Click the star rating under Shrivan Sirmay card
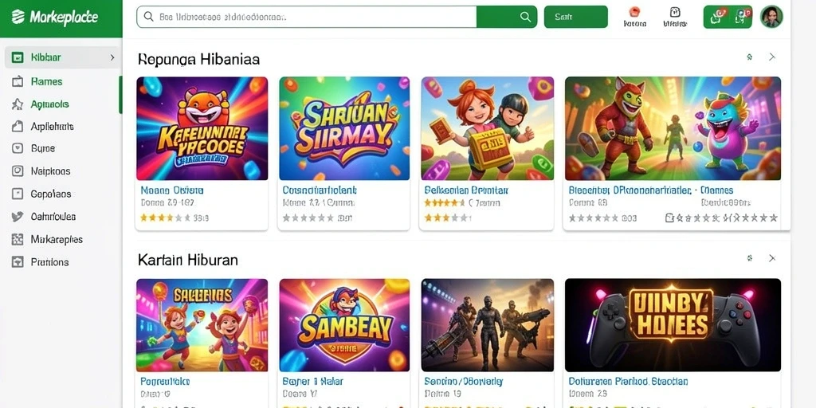Viewport: 816px width, 408px height. pyautogui.click(x=308, y=218)
